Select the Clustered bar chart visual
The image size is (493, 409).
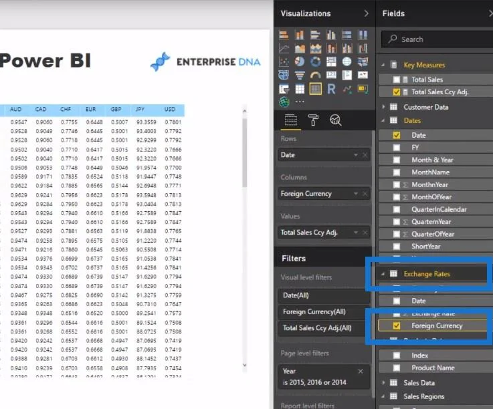(315, 35)
